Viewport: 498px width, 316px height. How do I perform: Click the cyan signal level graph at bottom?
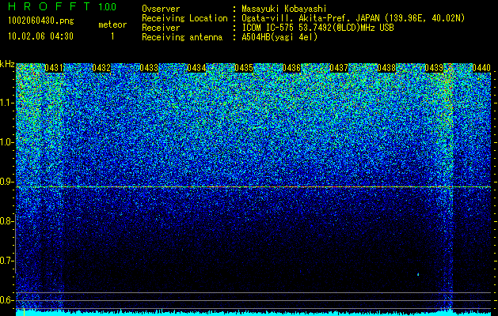pyautogui.click(x=253, y=313)
